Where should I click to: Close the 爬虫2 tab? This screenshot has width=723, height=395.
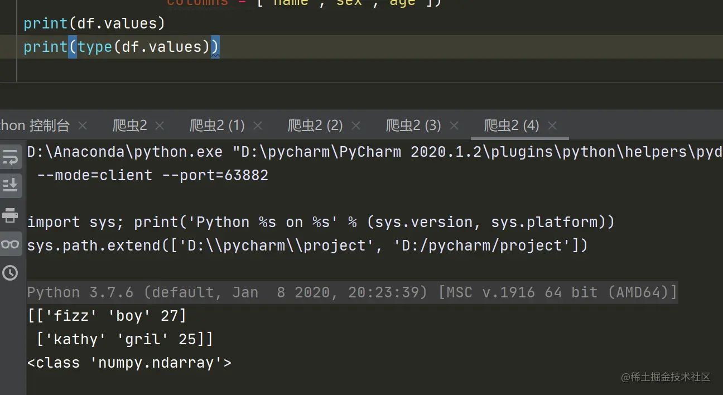[x=160, y=126]
